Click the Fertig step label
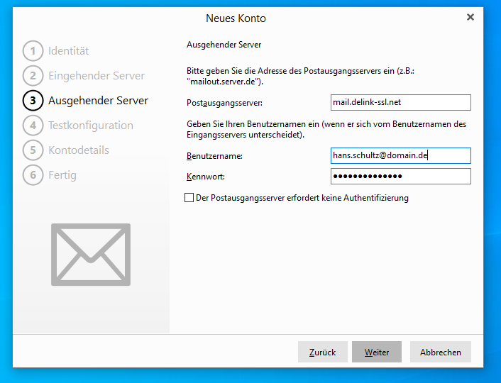This screenshot has width=501, height=383. point(62,175)
